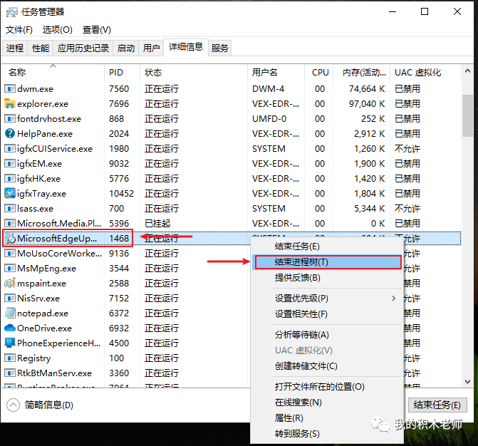
Task: Choose 创建转储文件(C) from the context menu
Action: click(327, 365)
